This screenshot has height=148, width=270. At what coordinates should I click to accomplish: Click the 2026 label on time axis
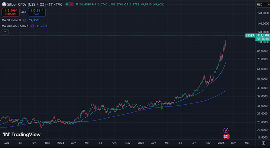pos(222,143)
